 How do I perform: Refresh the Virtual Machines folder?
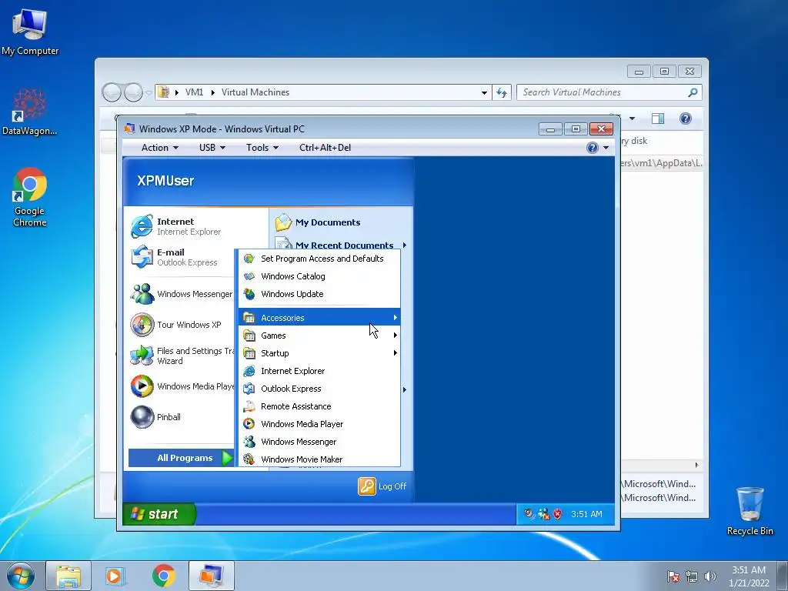[502, 92]
